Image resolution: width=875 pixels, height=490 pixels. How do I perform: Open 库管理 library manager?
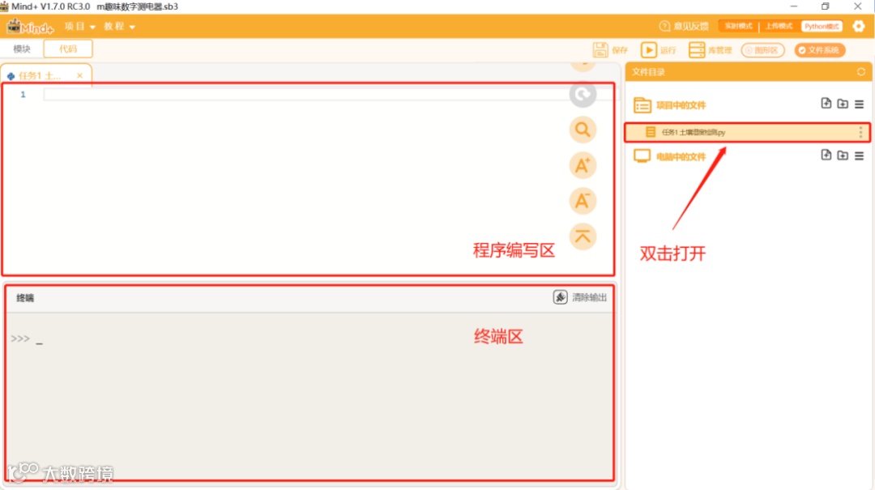(711, 50)
